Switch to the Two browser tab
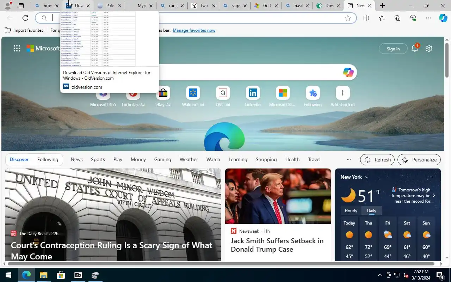 coord(204,6)
